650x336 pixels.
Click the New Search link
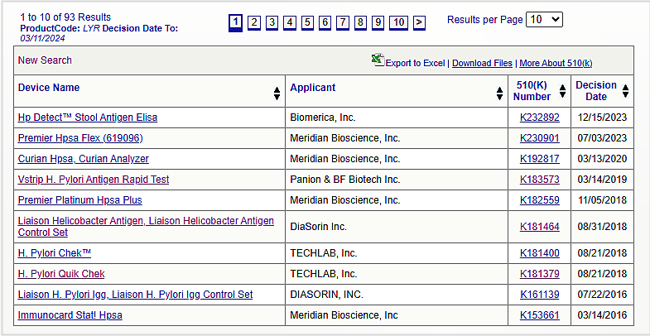(45, 60)
